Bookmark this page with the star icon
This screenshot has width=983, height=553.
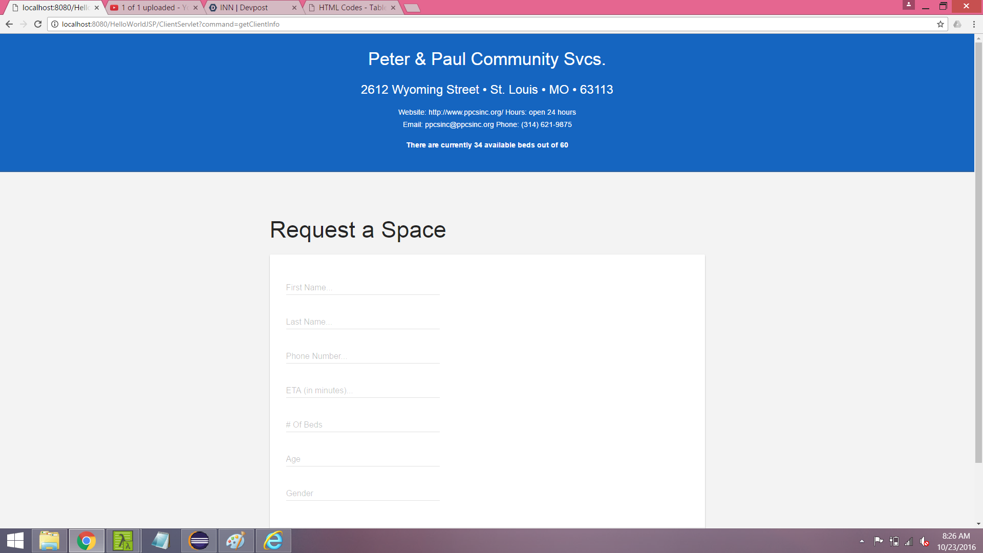(940, 24)
